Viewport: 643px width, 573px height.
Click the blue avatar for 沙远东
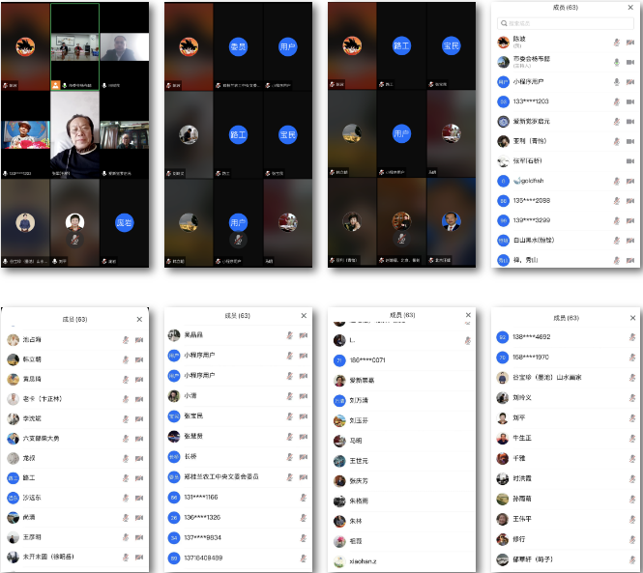pyautogui.click(x=14, y=498)
